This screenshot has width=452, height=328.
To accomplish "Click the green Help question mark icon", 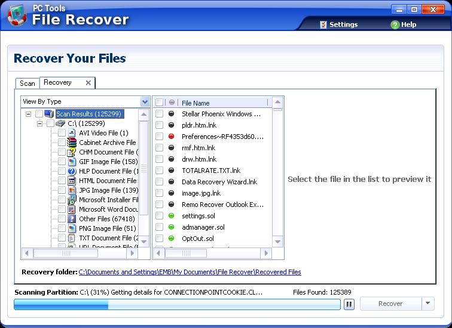I will [395, 24].
